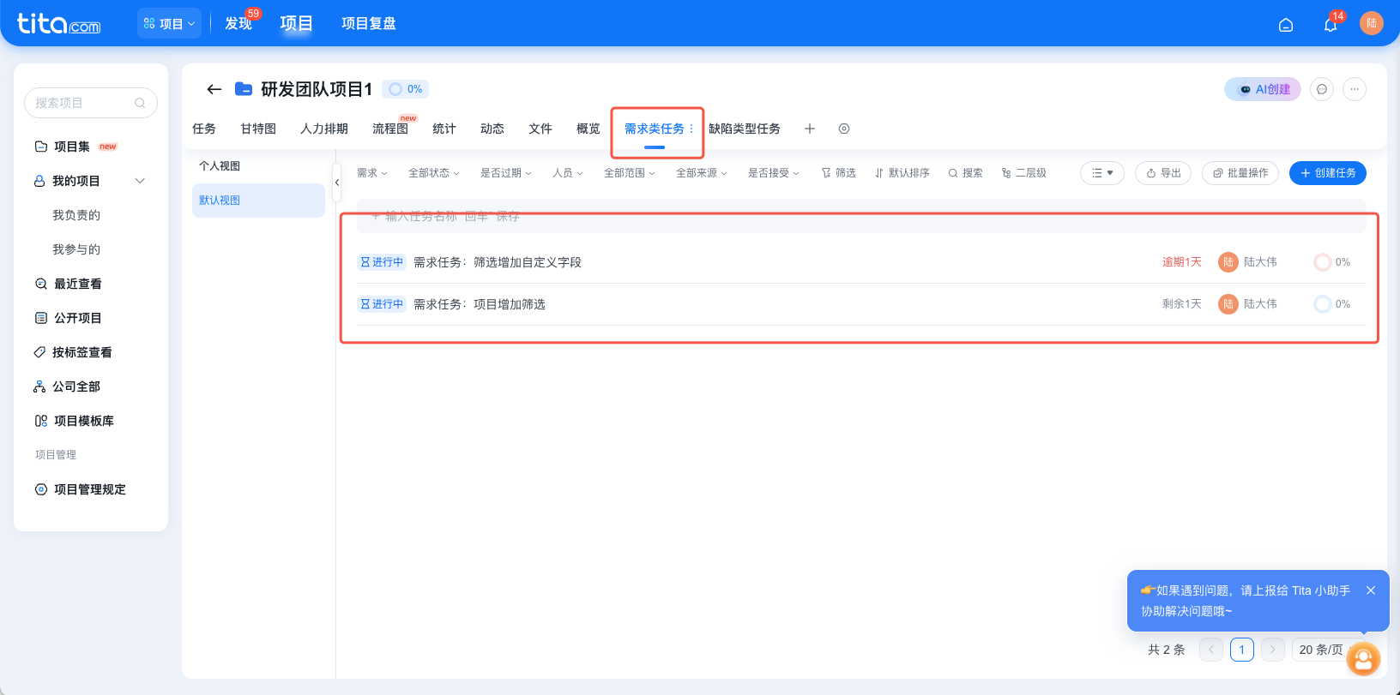
Task: Click the 批量操作 button
Action: 1240,173
